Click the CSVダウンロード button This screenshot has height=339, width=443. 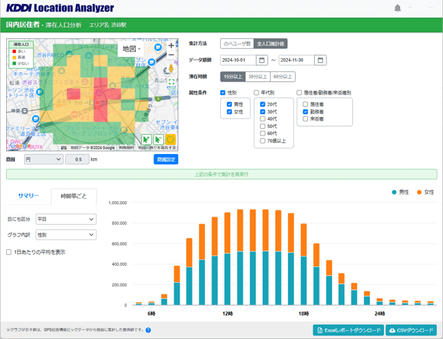(411, 330)
